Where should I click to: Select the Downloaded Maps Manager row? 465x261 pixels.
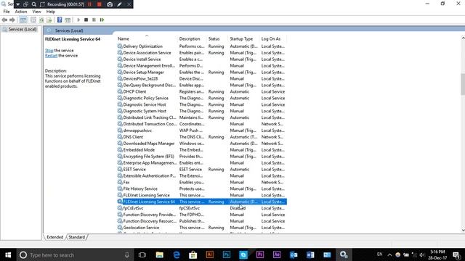(202, 144)
